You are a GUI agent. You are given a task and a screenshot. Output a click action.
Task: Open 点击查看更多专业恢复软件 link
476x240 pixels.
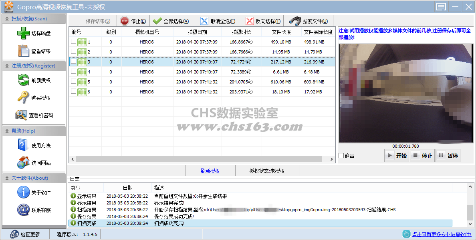(442, 234)
